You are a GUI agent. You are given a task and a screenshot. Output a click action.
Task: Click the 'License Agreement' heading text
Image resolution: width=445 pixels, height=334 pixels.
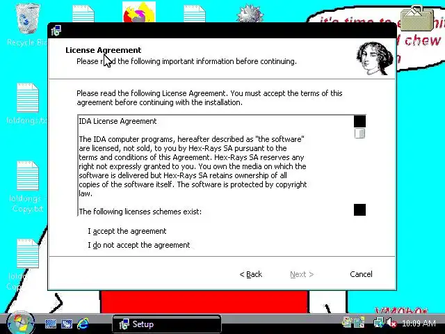click(x=104, y=50)
